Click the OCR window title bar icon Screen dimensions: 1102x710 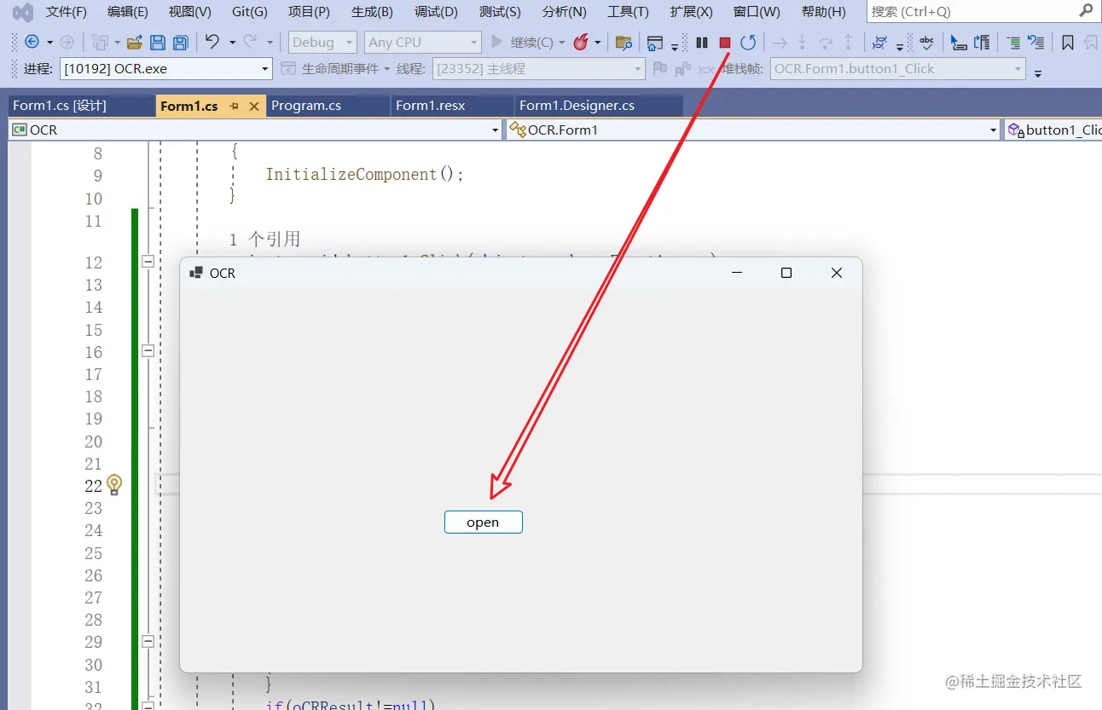[x=196, y=273]
